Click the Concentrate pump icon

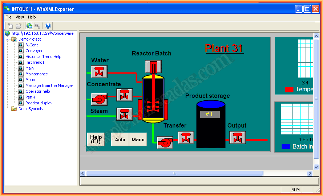(99, 99)
